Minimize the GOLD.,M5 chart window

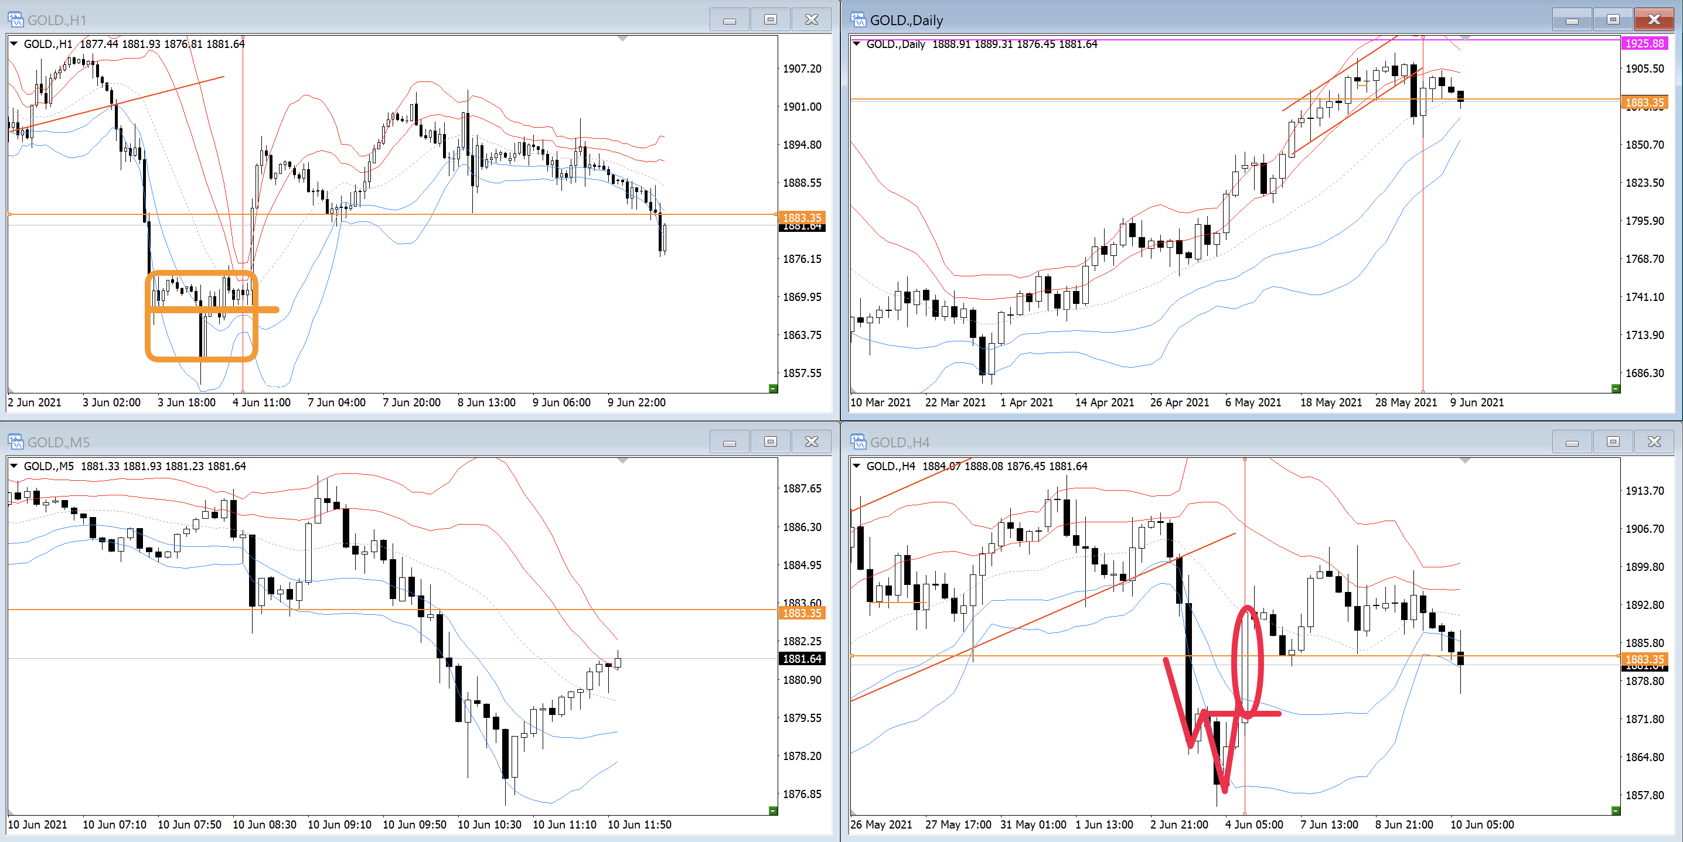pyautogui.click(x=729, y=442)
